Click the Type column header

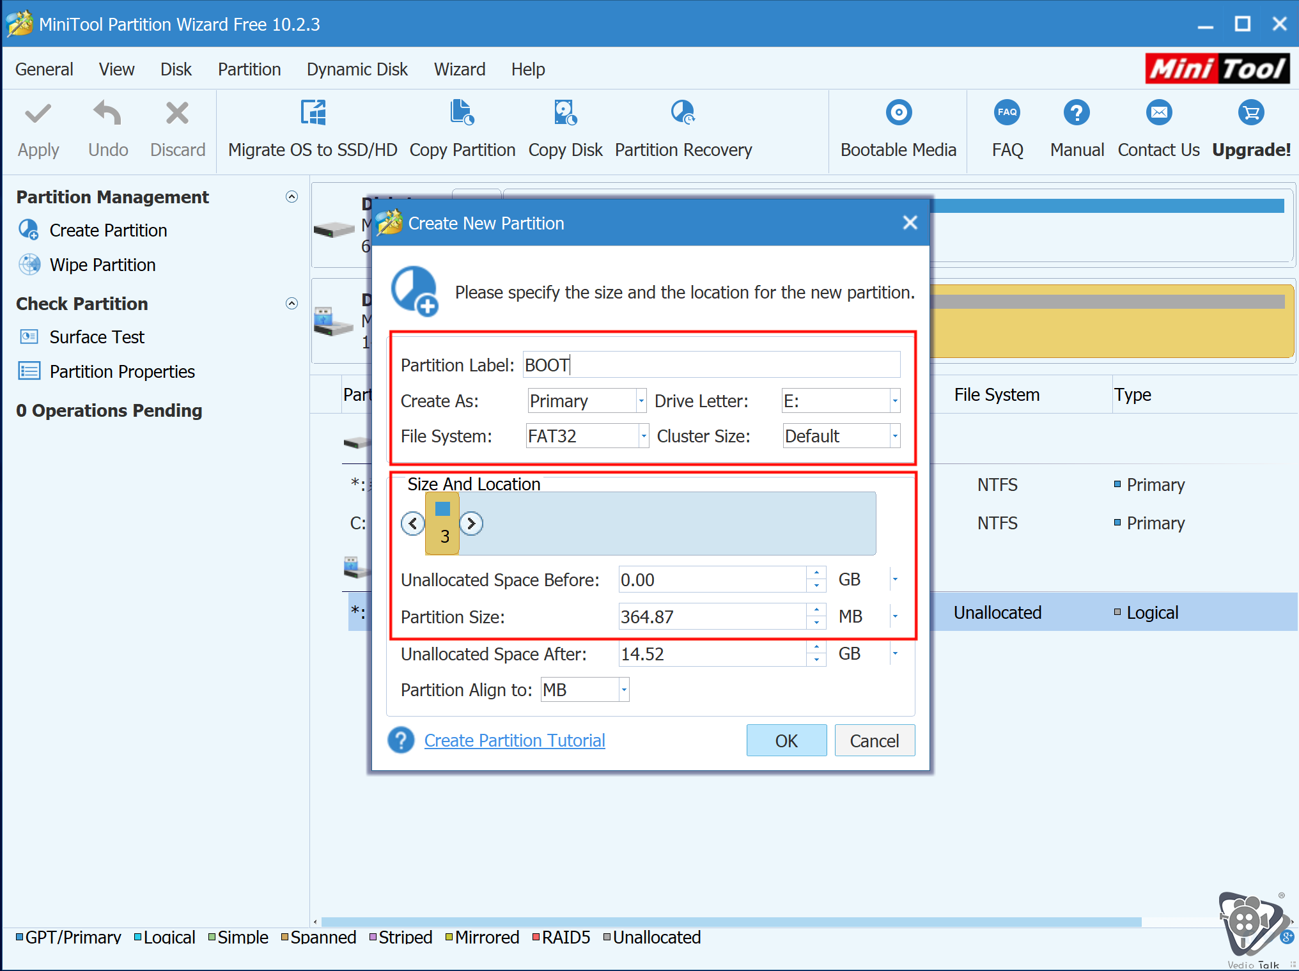tap(1132, 394)
